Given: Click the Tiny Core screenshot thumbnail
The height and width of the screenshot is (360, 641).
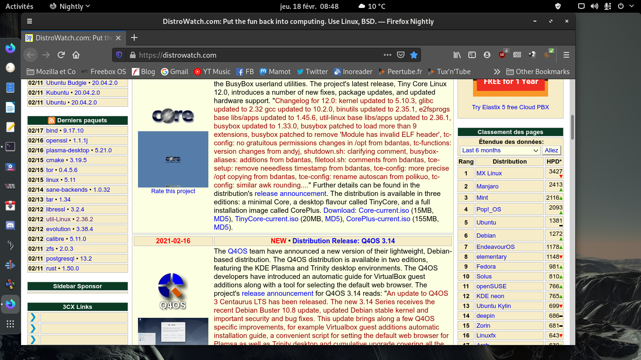Looking at the screenshot, I should click(173, 159).
